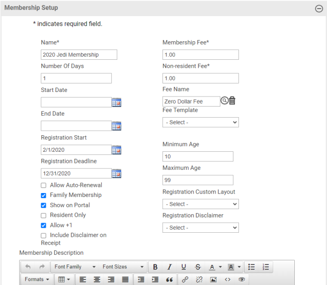Open the Start Date calendar picker
Screen dimensions: 327x285
116,103
